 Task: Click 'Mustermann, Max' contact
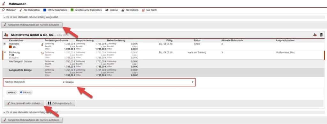[x=285, y=53]
